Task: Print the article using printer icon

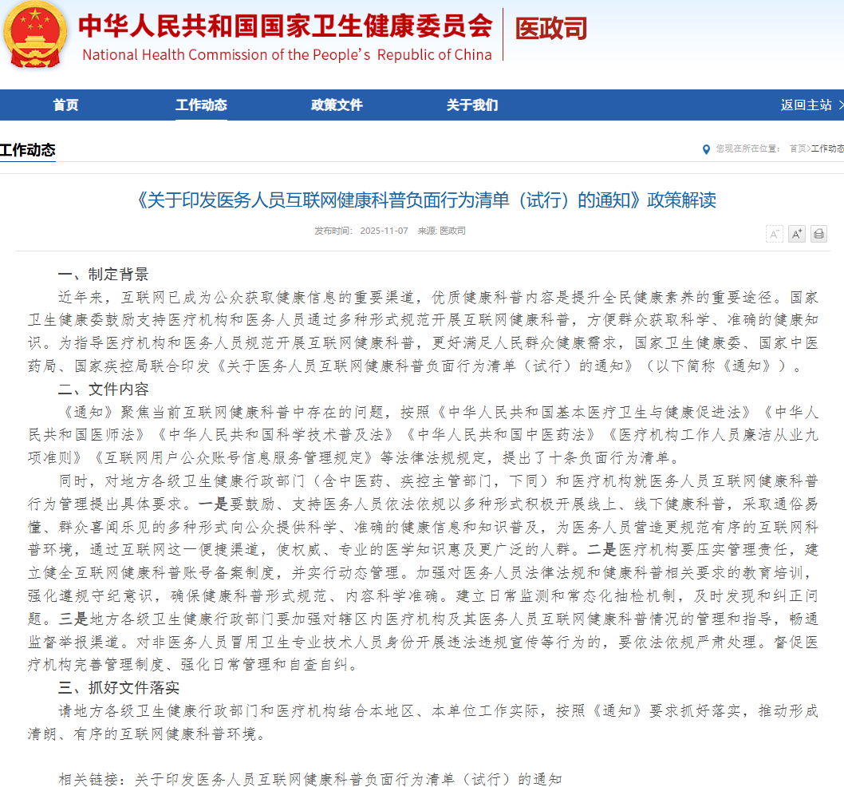Action: click(818, 234)
